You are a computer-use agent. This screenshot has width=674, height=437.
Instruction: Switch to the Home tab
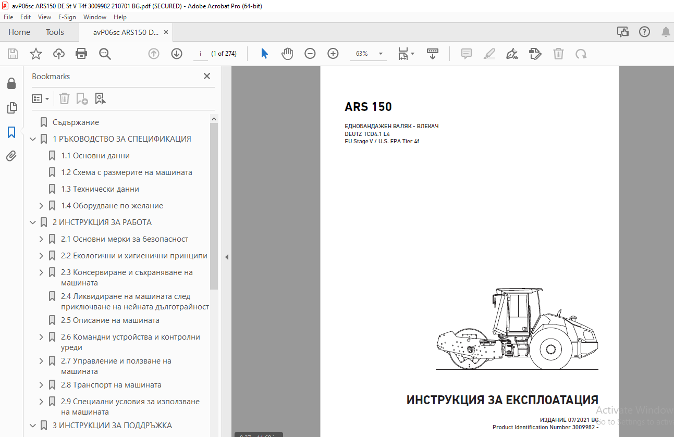(x=19, y=32)
